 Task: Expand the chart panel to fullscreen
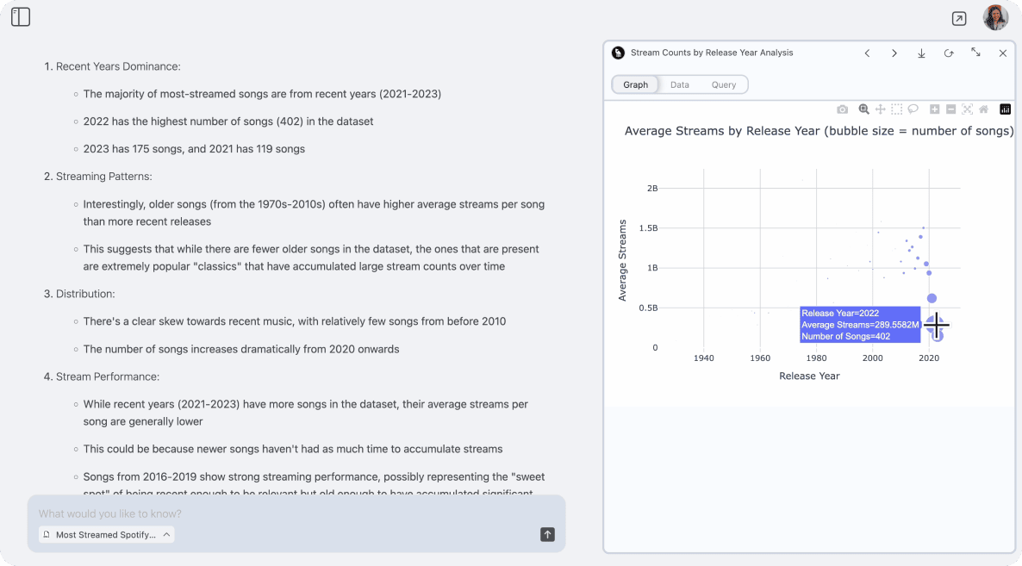coord(975,53)
